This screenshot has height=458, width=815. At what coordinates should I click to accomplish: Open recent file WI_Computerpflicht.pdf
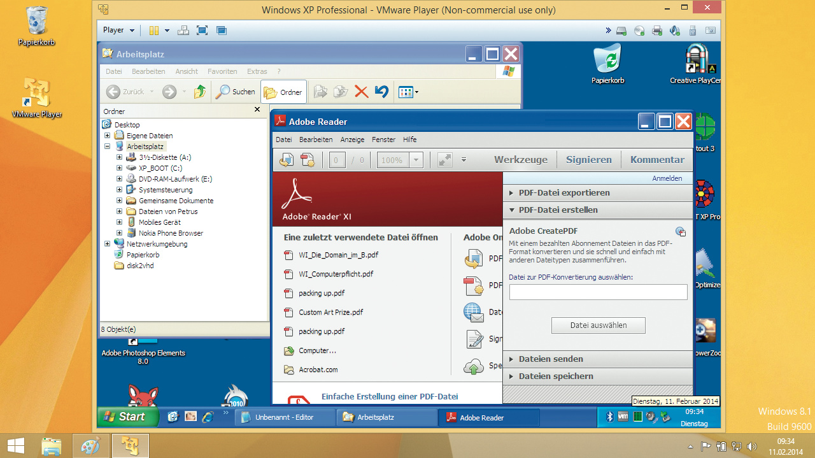(x=336, y=274)
